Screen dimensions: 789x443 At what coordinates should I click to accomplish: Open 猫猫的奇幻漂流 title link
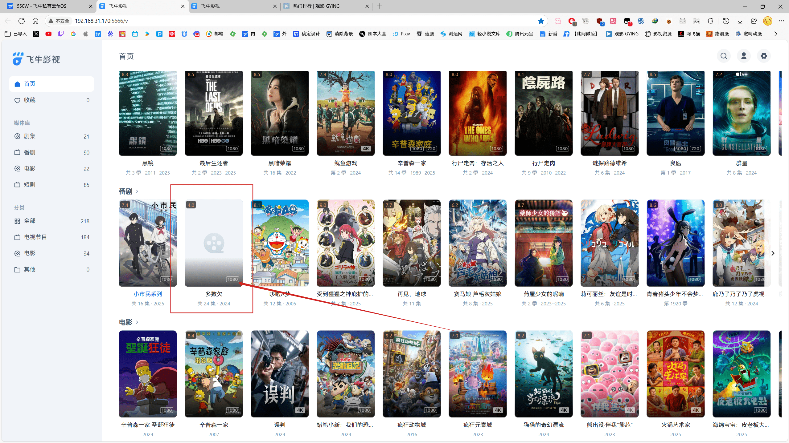coord(544,425)
